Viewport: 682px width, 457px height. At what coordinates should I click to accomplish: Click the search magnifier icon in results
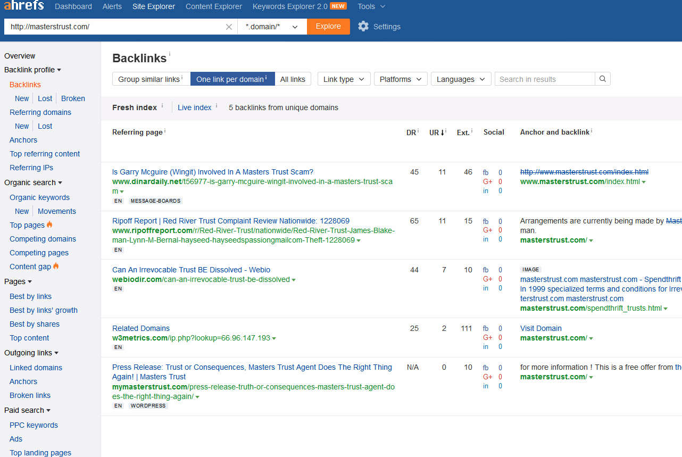[x=603, y=79]
